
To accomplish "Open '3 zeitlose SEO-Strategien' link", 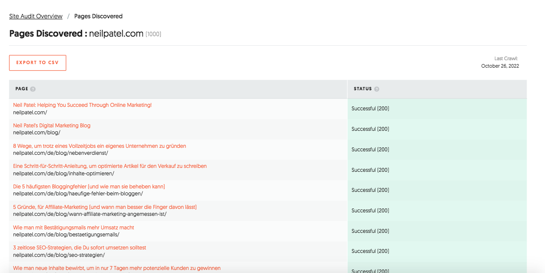I will click(x=80, y=248).
